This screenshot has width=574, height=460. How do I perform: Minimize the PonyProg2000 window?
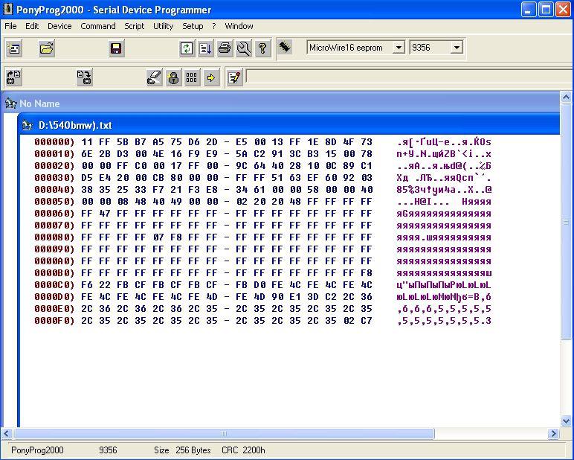click(528, 10)
